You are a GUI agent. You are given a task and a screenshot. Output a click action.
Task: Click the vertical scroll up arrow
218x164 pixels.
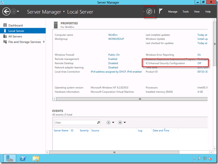pos(215,20)
